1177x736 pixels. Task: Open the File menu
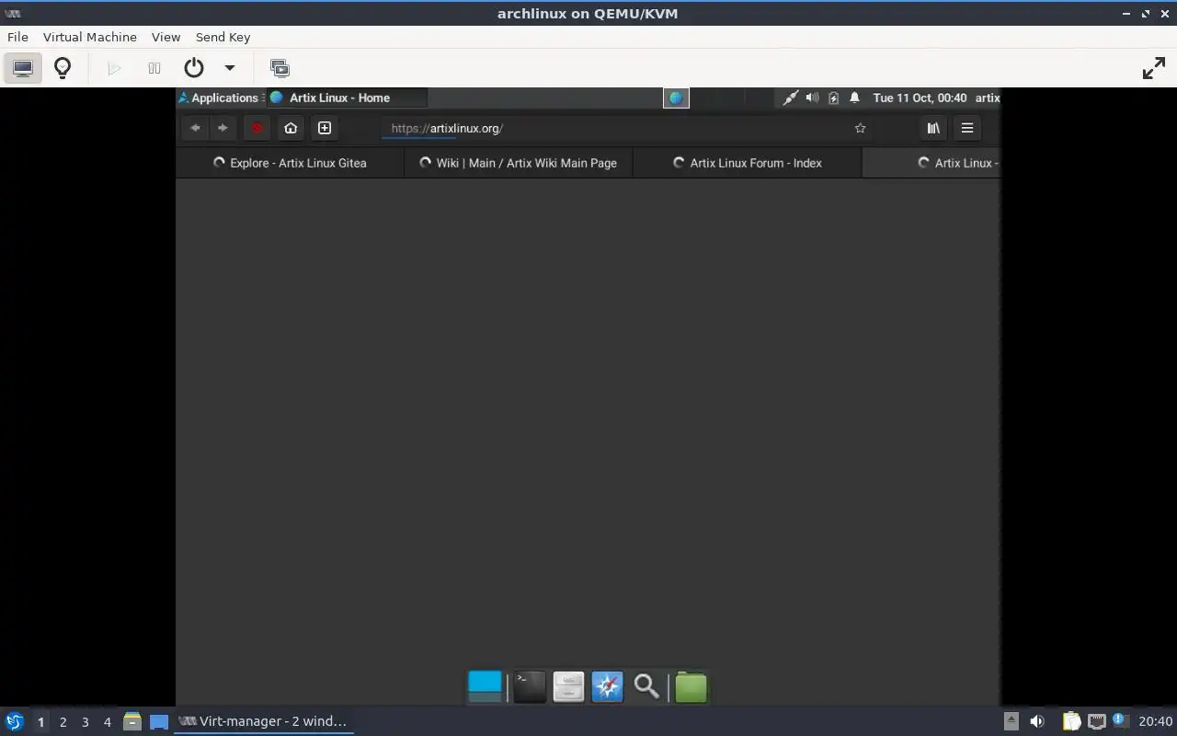click(17, 37)
